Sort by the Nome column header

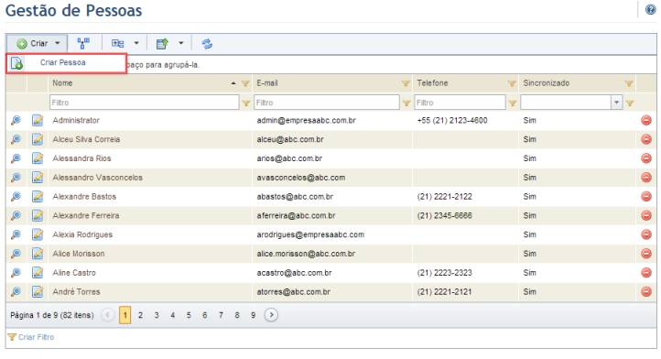(62, 83)
